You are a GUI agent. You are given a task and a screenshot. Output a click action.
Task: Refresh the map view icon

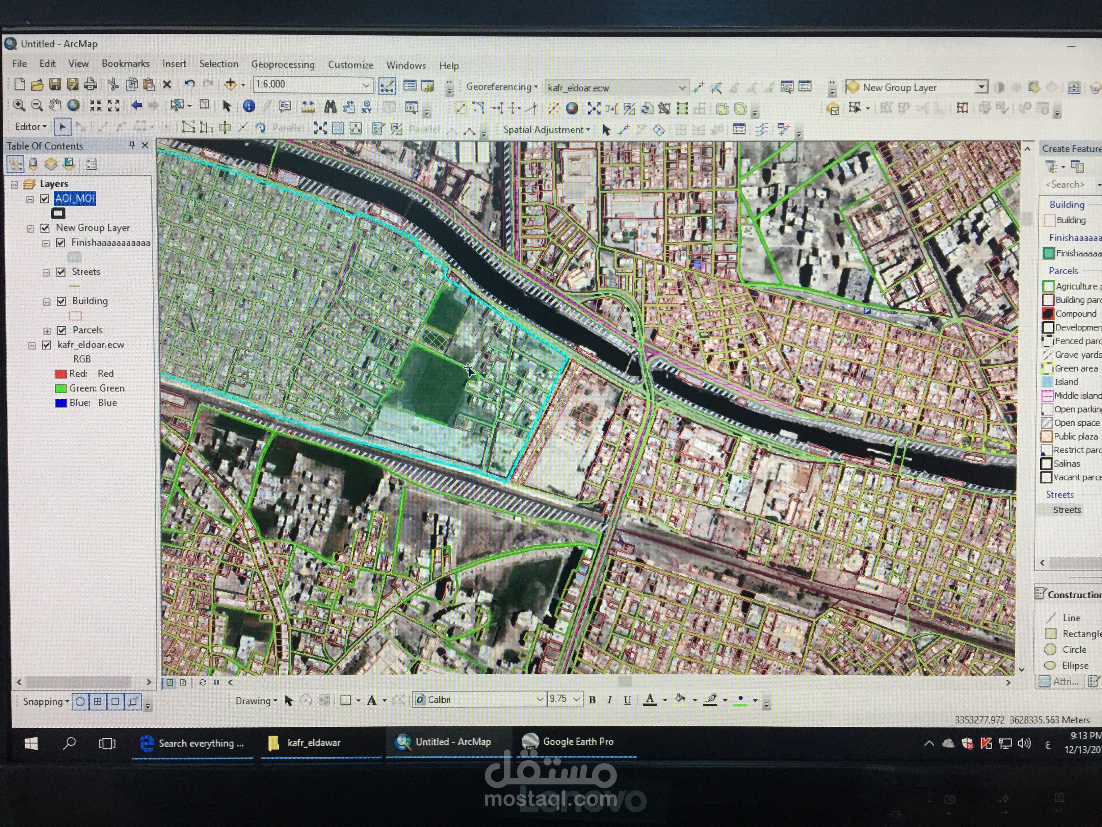tap(202, 682)
